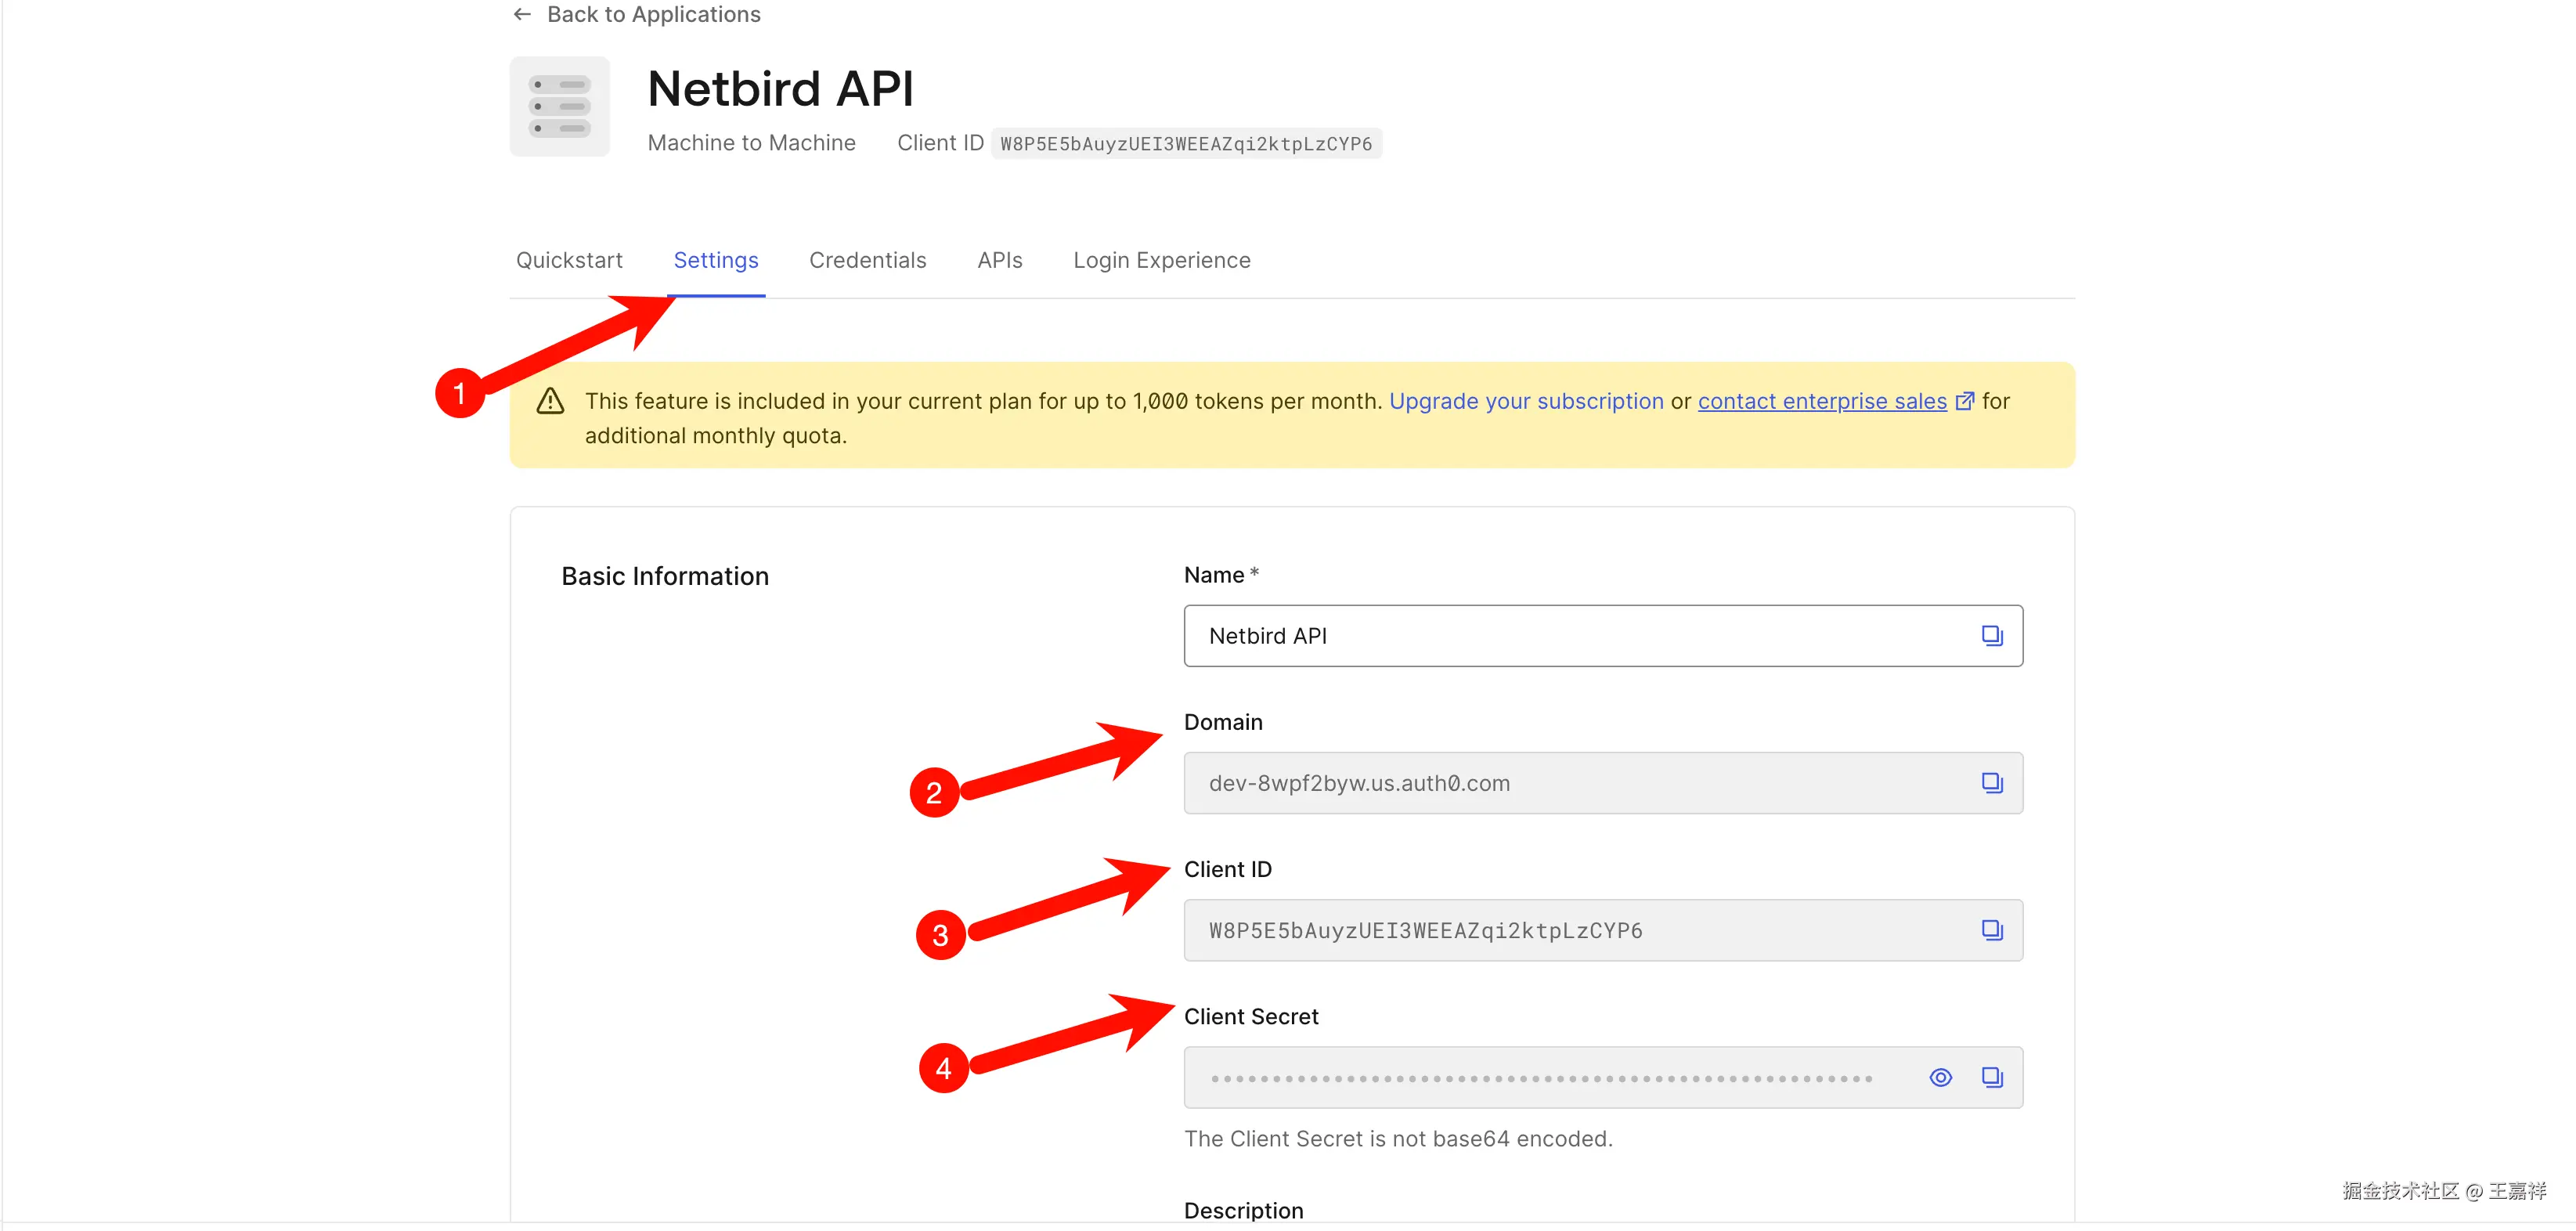Click the external link icon beside enterprise sales

pos(1964,401)
